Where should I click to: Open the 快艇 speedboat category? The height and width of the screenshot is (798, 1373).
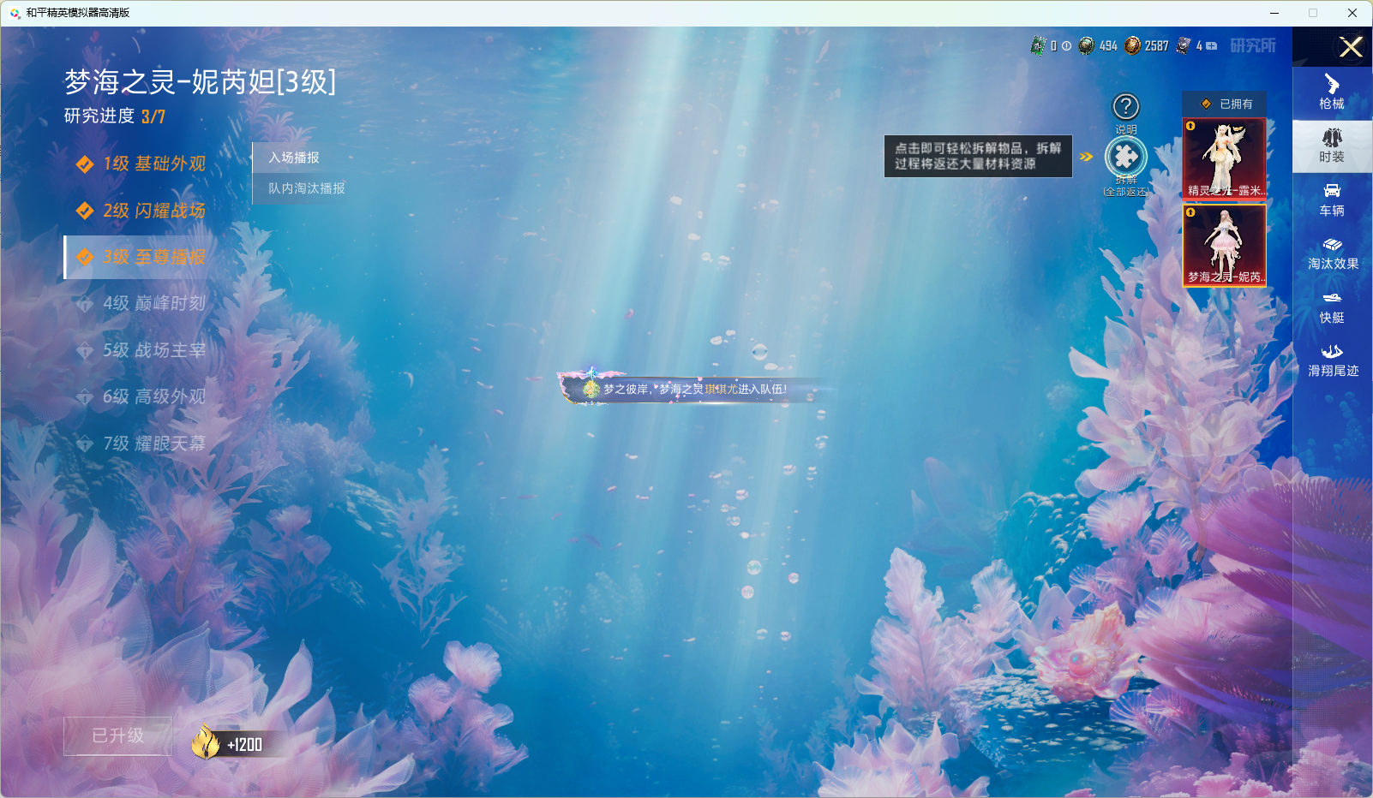[x=1332, y=307]
